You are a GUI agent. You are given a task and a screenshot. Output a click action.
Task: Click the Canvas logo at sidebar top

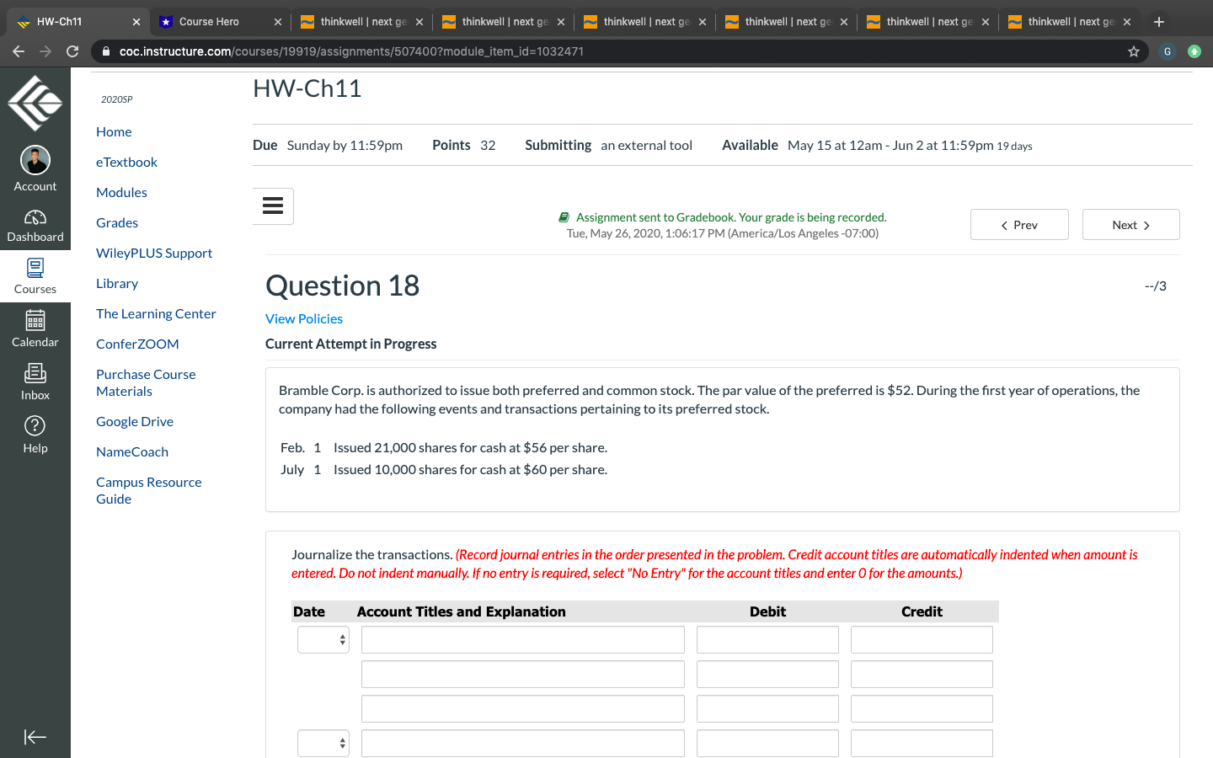point(35,102)
